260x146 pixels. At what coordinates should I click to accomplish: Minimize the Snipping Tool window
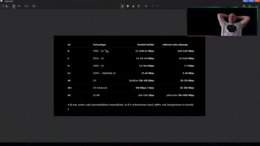(x=245, y=1)
